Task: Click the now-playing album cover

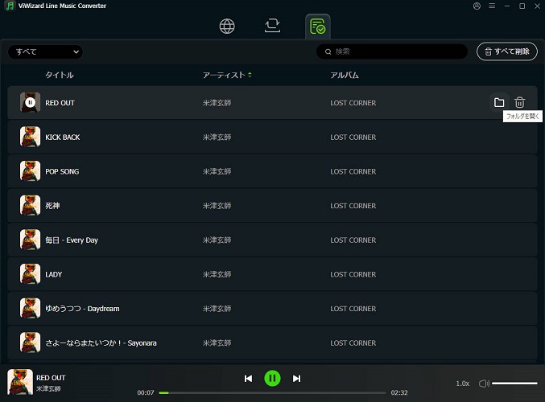Action: pyautogui.click(x=20, y=382)
